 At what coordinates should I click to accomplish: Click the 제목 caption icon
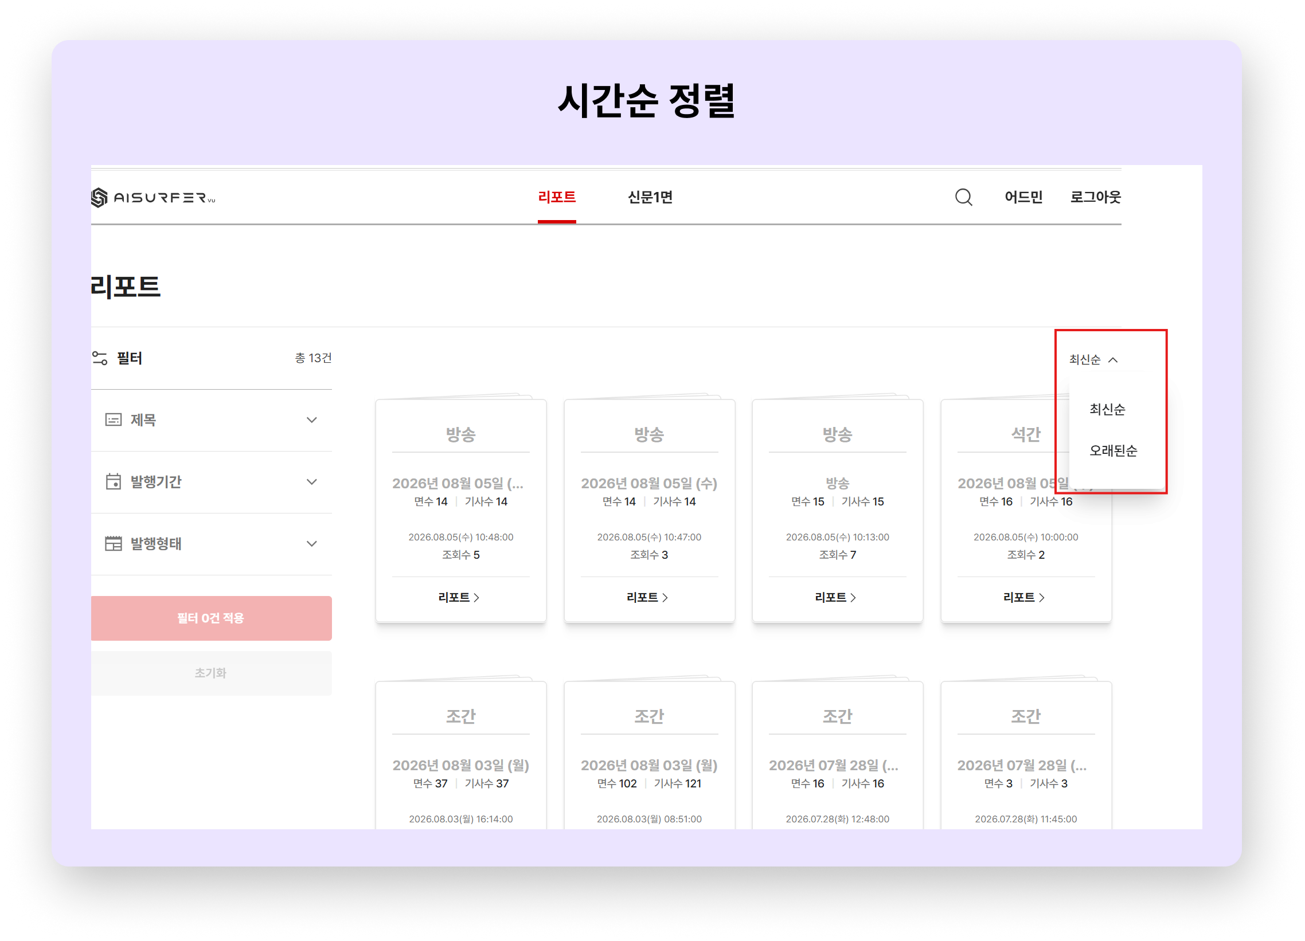pyautogui.click(x=114, y=420)
